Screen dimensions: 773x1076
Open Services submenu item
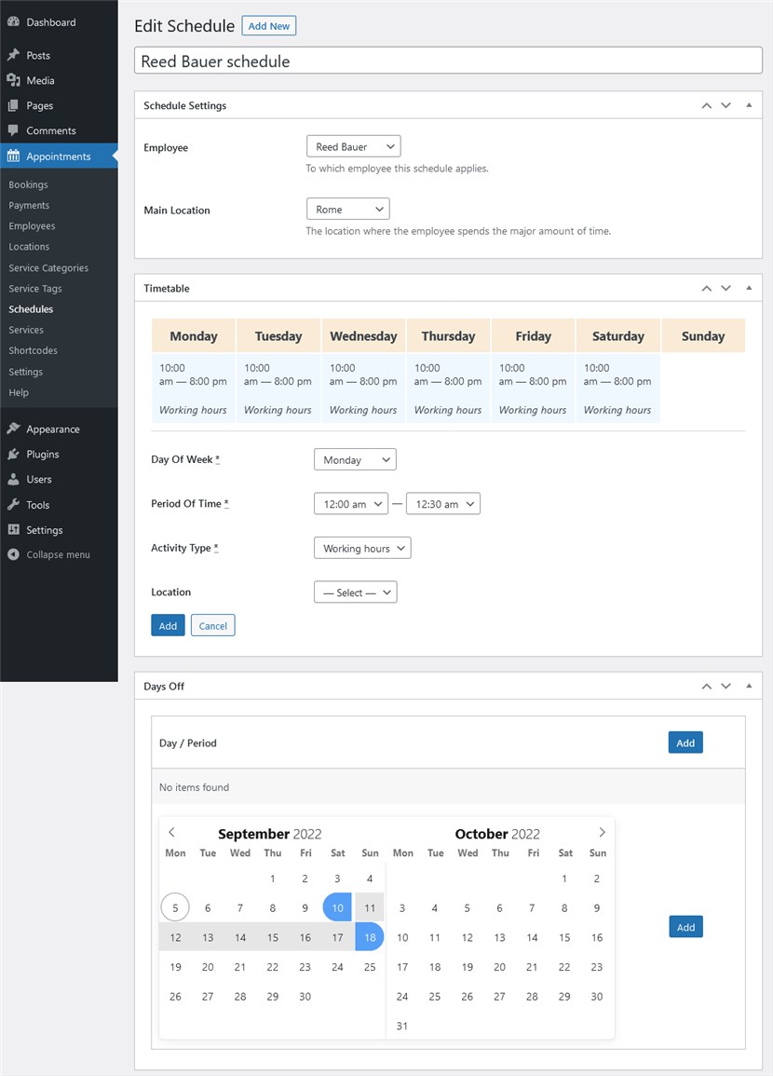[x=26, y=330]
